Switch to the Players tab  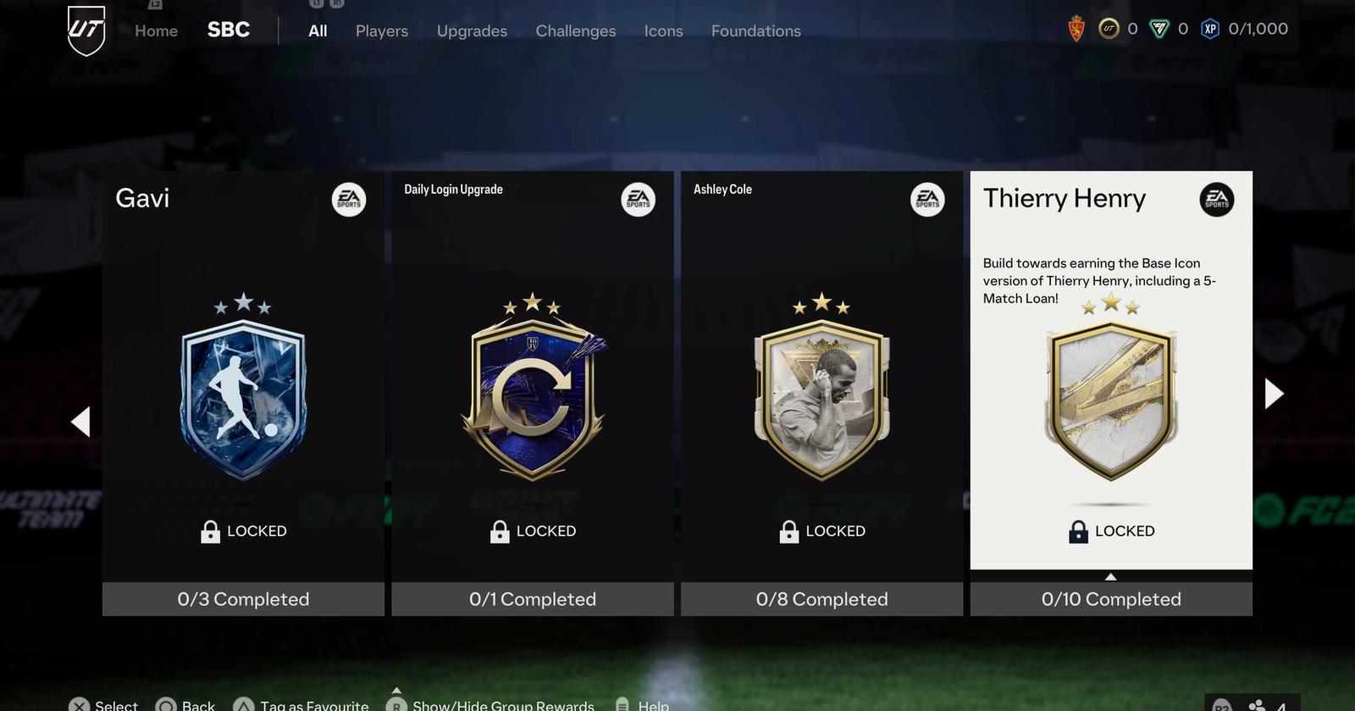[x=382, y=30]
